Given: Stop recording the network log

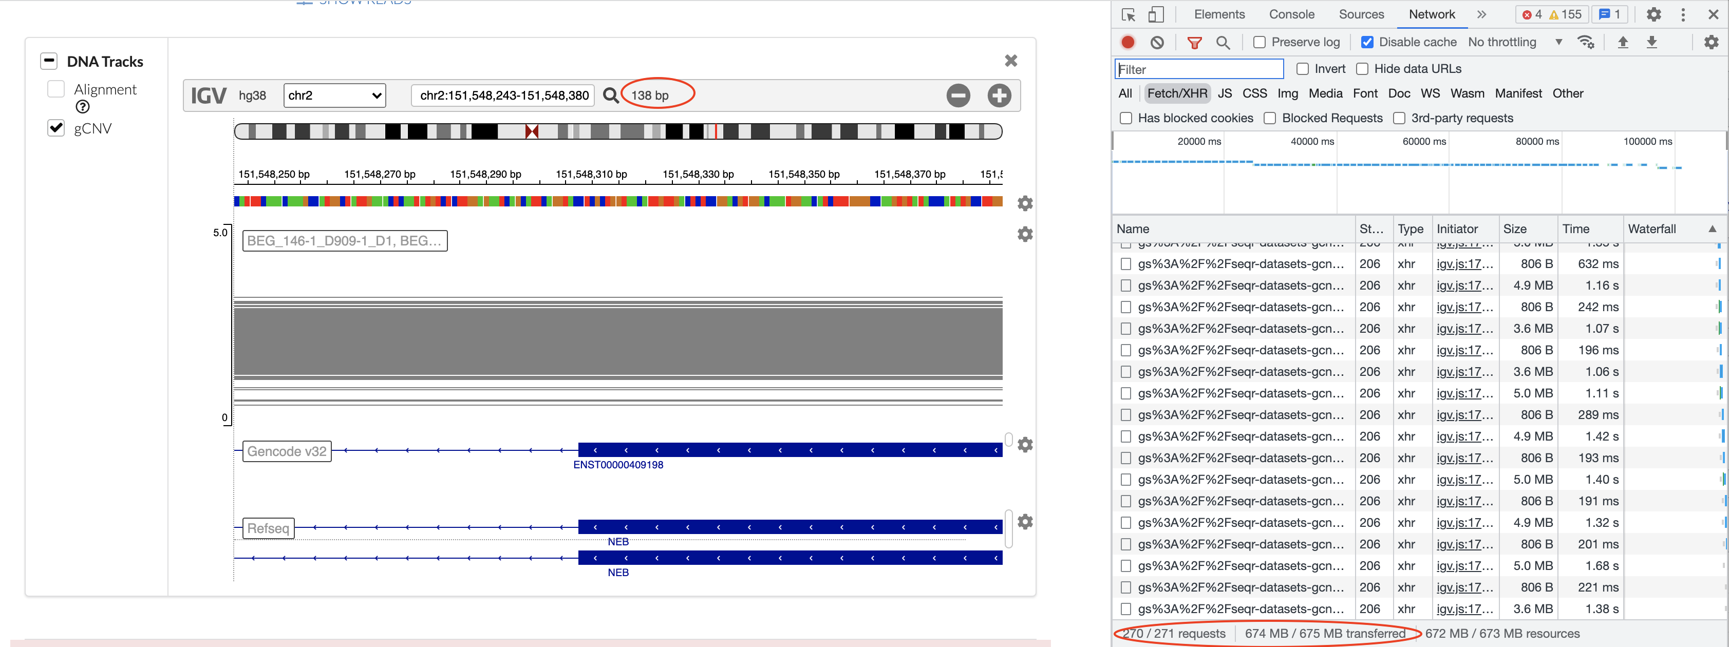Looking at the screenshot, I should click(1127, 42).
